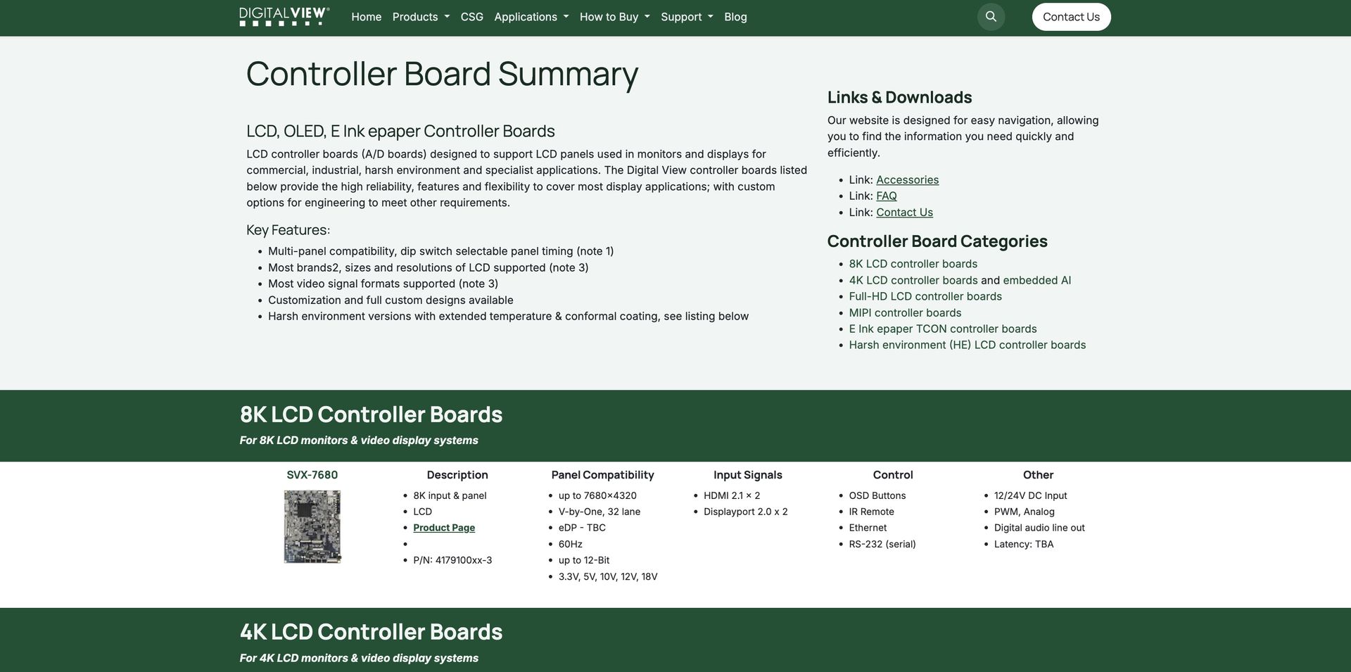Screen dimensions: 1351x672
Task: Go to the Home menu item
Action: [366, 17]
